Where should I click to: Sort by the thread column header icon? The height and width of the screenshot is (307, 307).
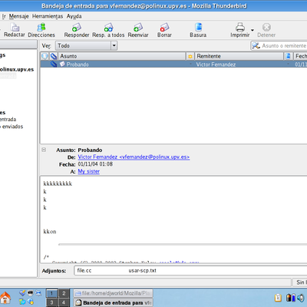click(x=45, y=56)
